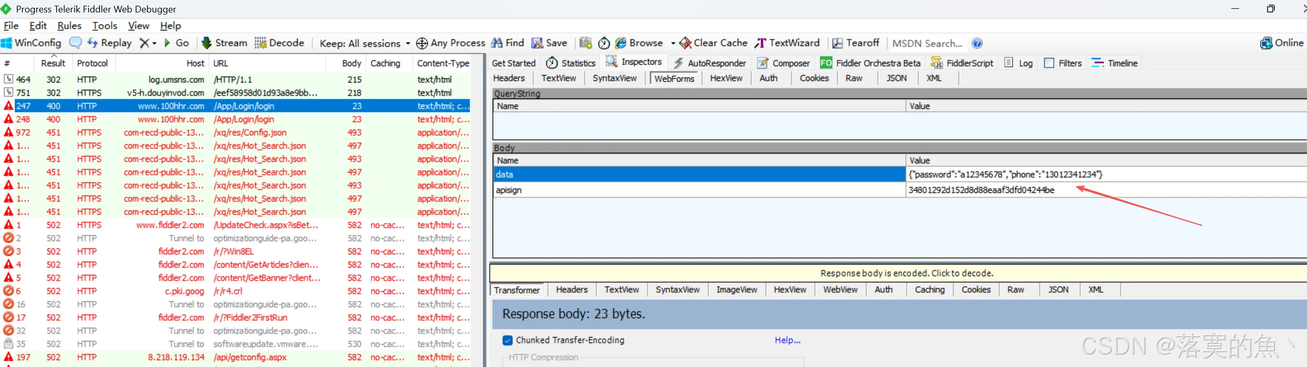Screen dimensions: 1307x367
Task: Select session 247 /App/Login/login row
Action: pos(235,106)
